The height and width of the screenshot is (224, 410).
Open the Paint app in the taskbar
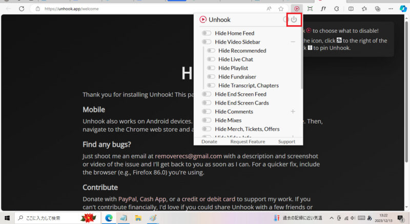coord(153,218)
